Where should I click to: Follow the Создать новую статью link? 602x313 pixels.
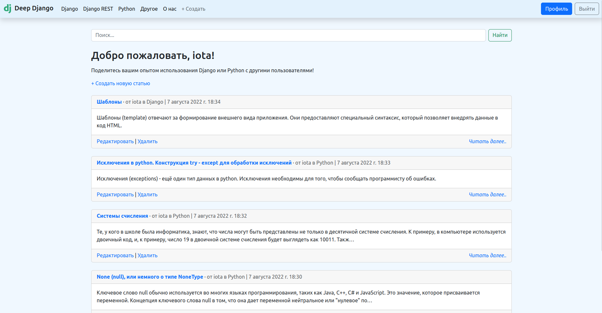(x=120, y=83)
